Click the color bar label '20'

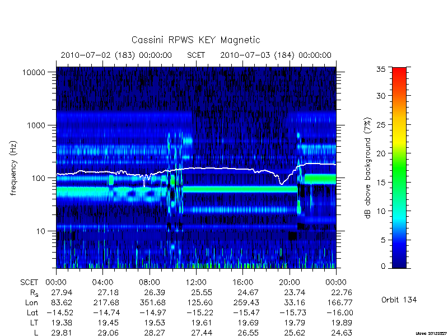(381, 153)
